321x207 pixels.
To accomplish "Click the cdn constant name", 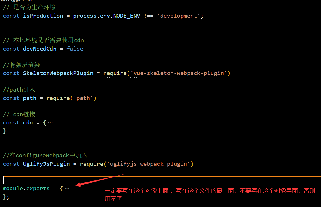I will click(x=28, y=123).
